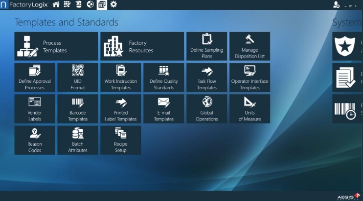Open the shield star System tile

(x=347, y=46)
